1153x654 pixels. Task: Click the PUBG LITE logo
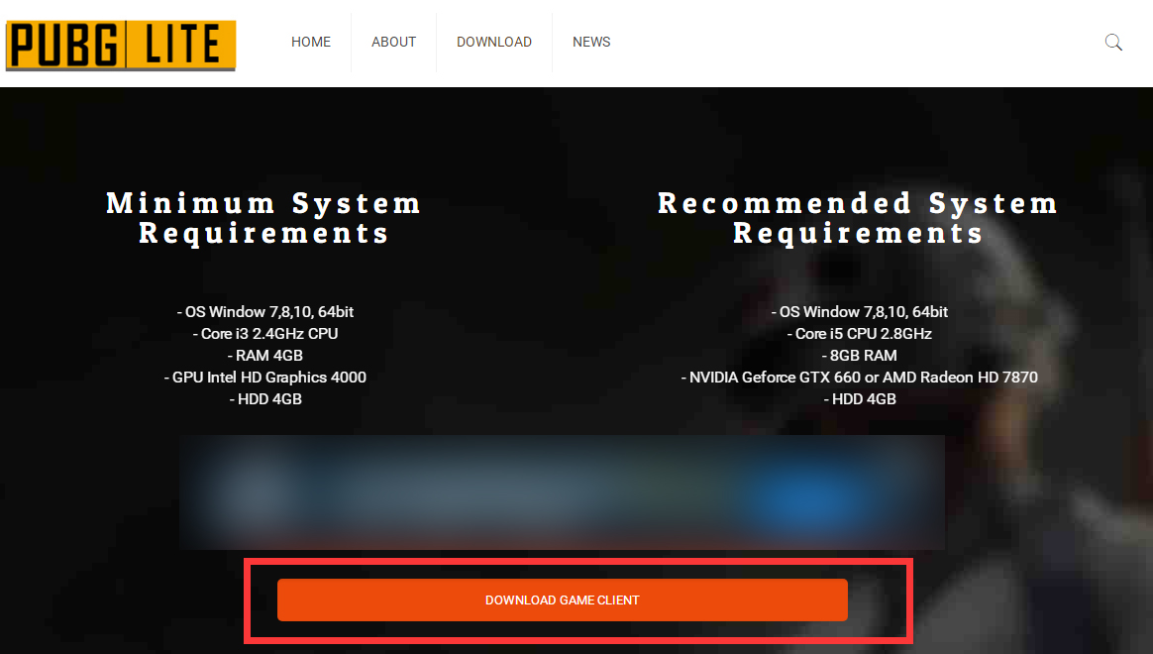(x=121, y=45)
